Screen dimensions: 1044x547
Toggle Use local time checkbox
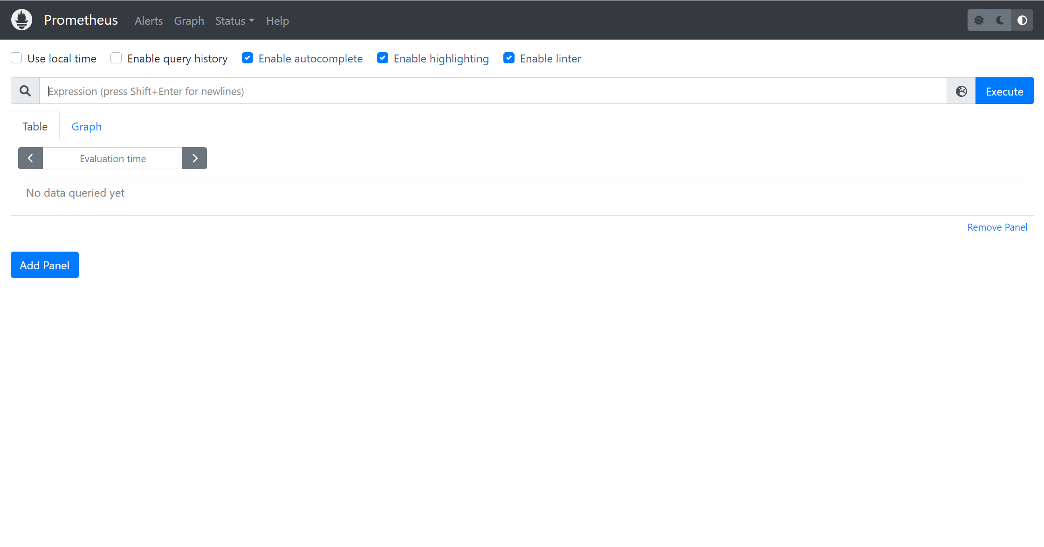(x=16, y=58)
